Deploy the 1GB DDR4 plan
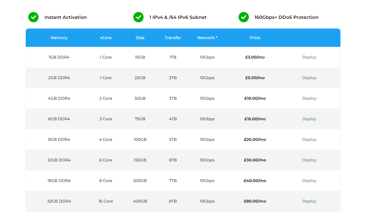Image resolution: width=369 pixels, height=220 pixels. click(309, 57)
